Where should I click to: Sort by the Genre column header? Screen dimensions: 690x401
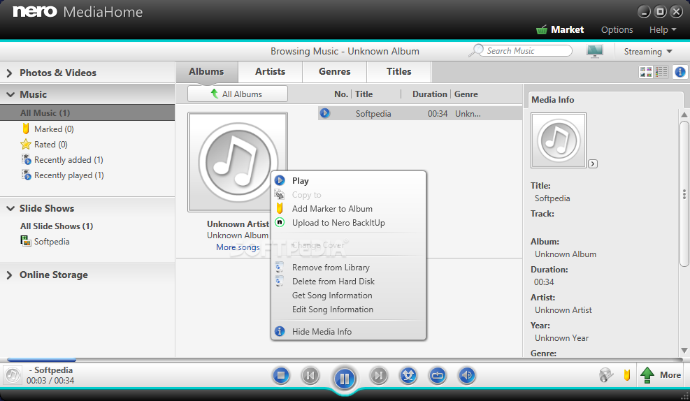point(466,94)
